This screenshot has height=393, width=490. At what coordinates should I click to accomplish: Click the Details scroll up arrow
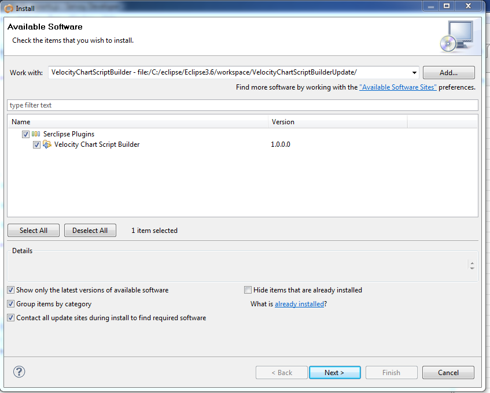(x=472, y=263)
